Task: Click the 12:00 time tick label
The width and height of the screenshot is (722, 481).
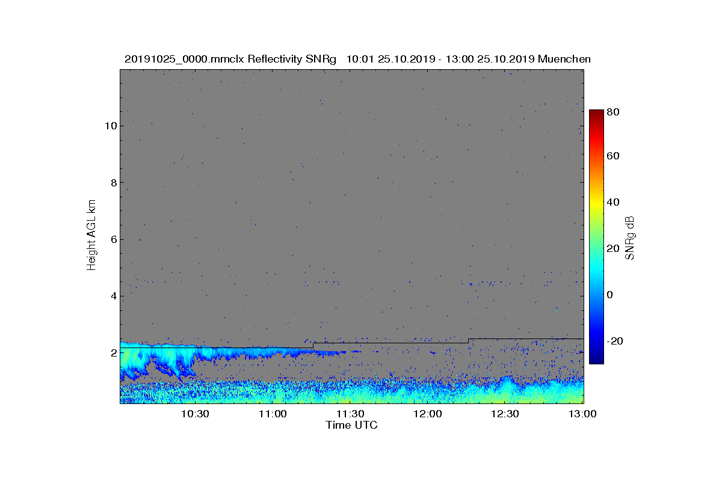Action: pyautogui.click(x=428, y=414)
